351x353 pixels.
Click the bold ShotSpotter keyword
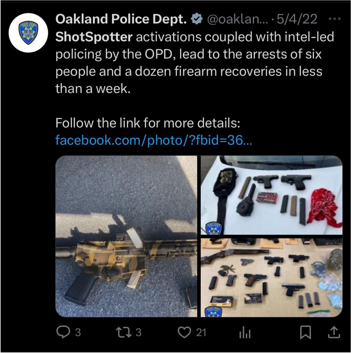pyautogui.click(x=94, y=37)
